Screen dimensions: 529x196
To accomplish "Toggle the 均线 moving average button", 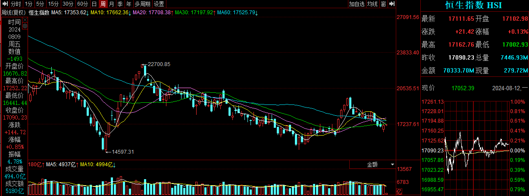I will (x=372, y=4).
